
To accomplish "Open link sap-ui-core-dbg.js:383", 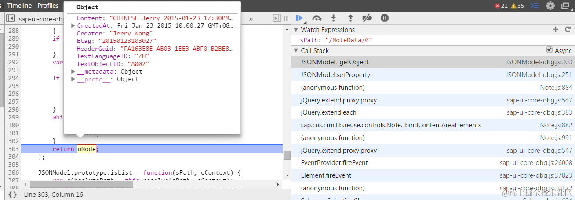I will point(539,112).
